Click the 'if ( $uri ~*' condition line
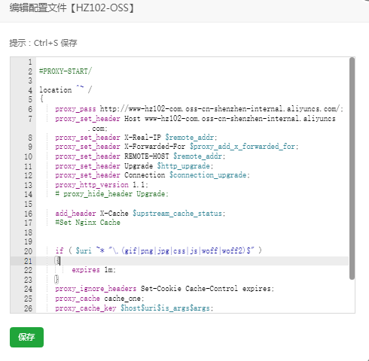Image resolution: width=369 pixels, height=361 pixels. click(x=158, y=250)
